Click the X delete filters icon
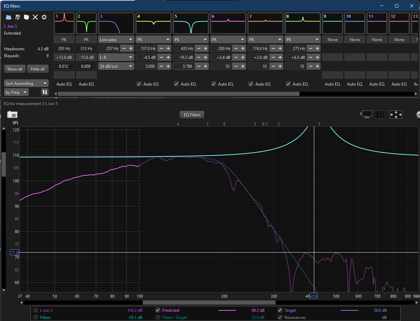Viewport: 420px width, 321px height. pyautogui.click(x=35, y=17)
